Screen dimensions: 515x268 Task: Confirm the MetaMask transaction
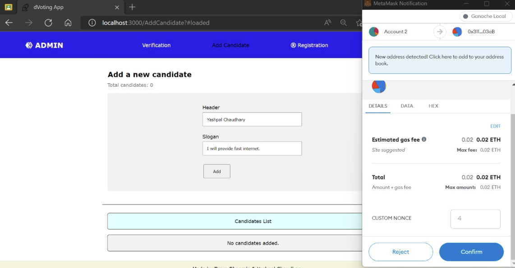471,252
